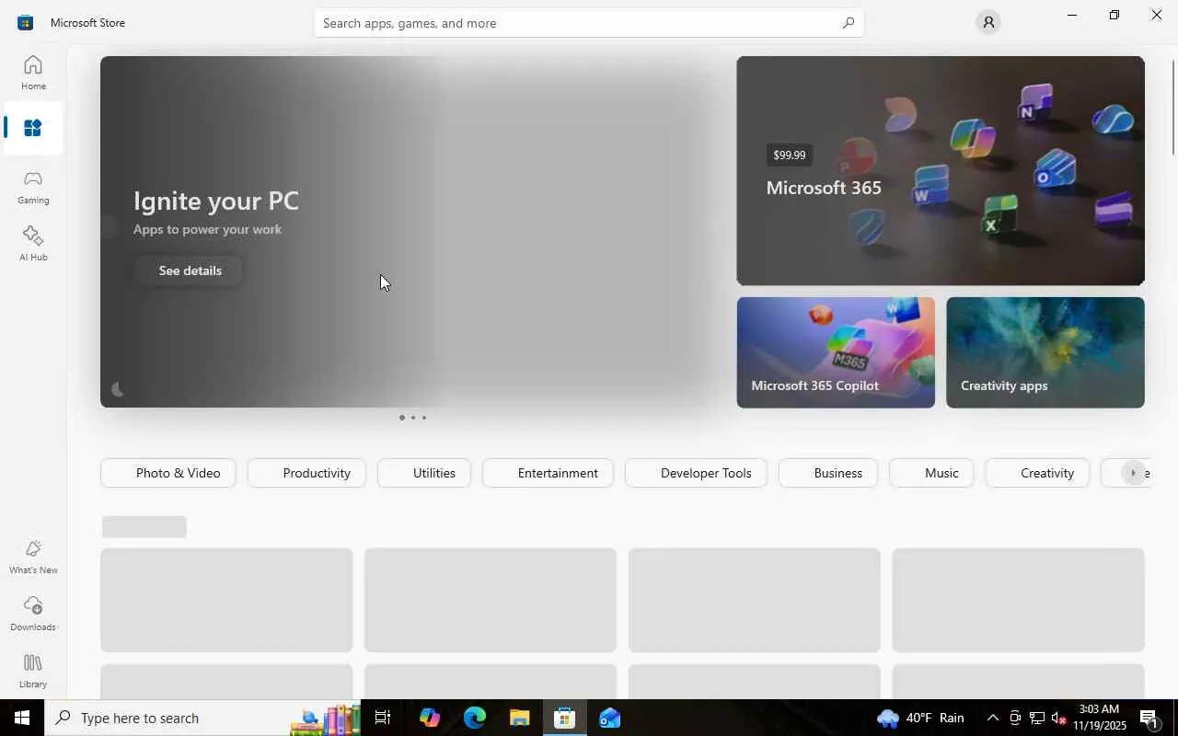Open the notification center icon
Screen dimensions: 1178x736
click(x=1150, y=718)
